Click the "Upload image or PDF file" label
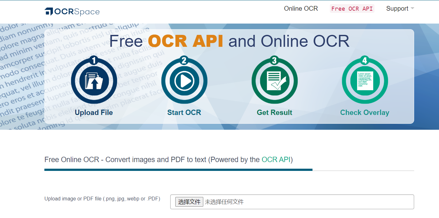The height and width of the screenshot is (218, 439). [102, 199]
